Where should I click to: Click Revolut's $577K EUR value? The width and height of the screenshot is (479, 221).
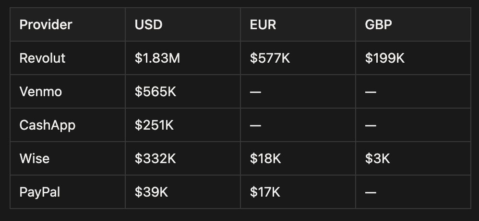(270, 58)
